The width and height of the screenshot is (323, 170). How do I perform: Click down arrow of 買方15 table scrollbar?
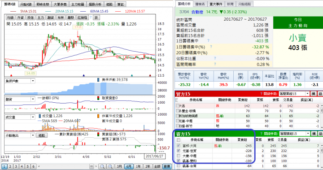322,127
